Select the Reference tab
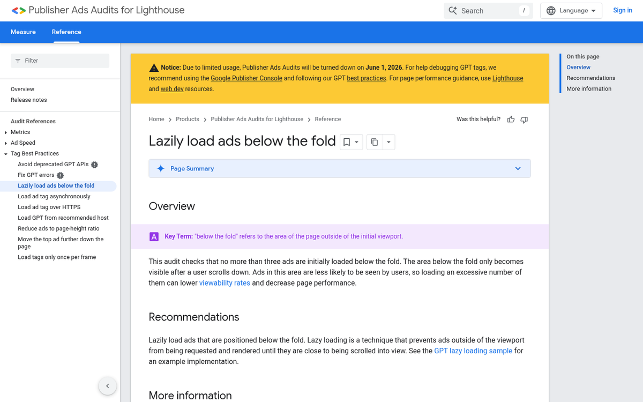Viewport: 643px width, 402px height. 66,32
